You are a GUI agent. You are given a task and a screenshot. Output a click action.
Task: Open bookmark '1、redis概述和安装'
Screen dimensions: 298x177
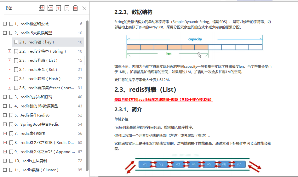(x=32, y=24)
